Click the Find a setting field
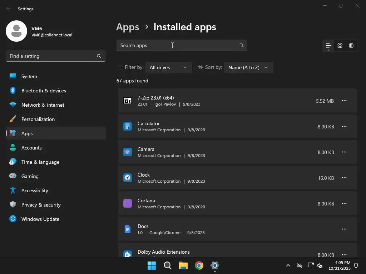This screenshot has height=274, width=366. 52,56
